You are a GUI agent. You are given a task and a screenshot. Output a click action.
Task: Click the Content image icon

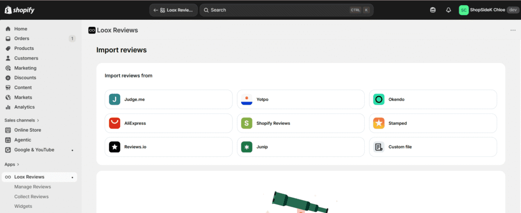tap(8, 87)
